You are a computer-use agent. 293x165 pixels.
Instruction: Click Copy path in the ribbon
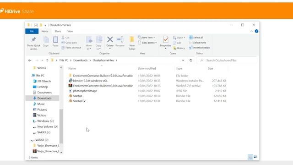(69, 43)
